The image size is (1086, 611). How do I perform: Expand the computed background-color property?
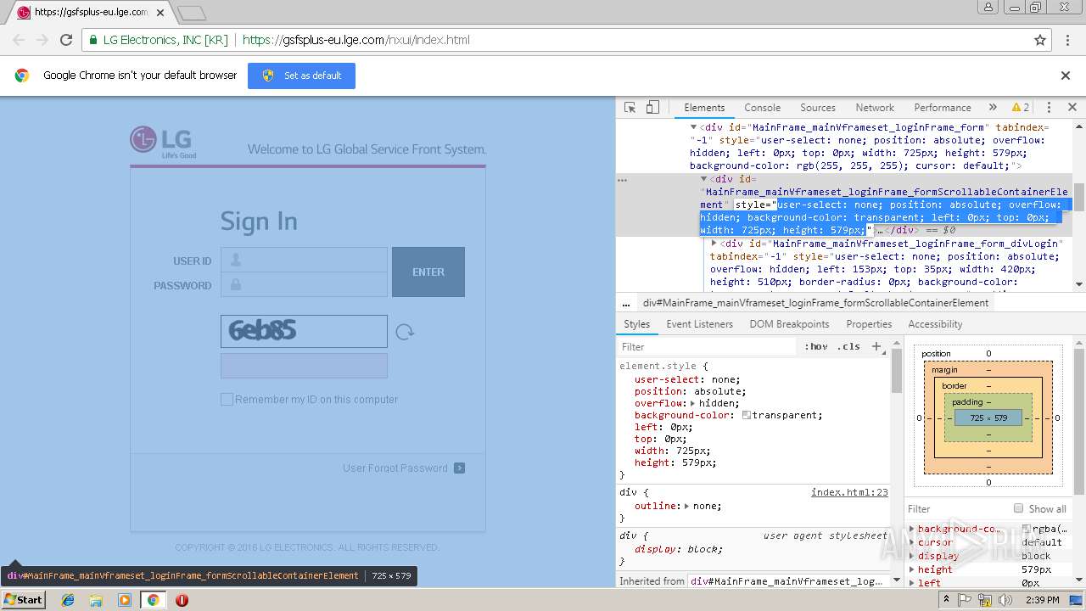point(912,529)
